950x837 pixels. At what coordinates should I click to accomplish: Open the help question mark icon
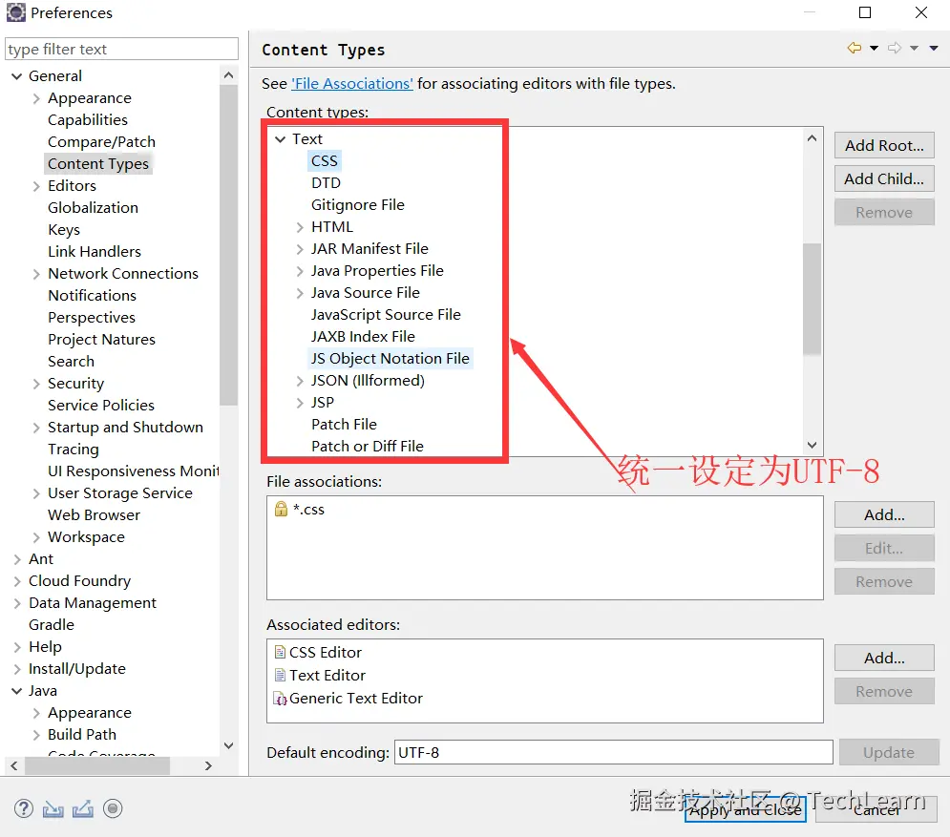pos(24,808)
